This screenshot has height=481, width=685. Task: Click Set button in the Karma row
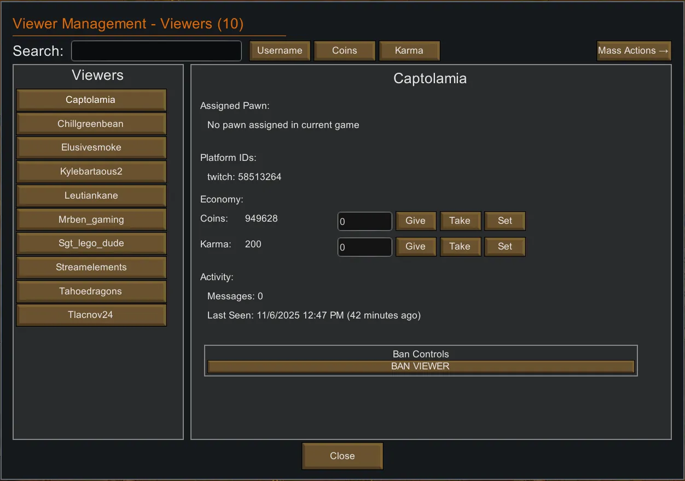(504, 247)
